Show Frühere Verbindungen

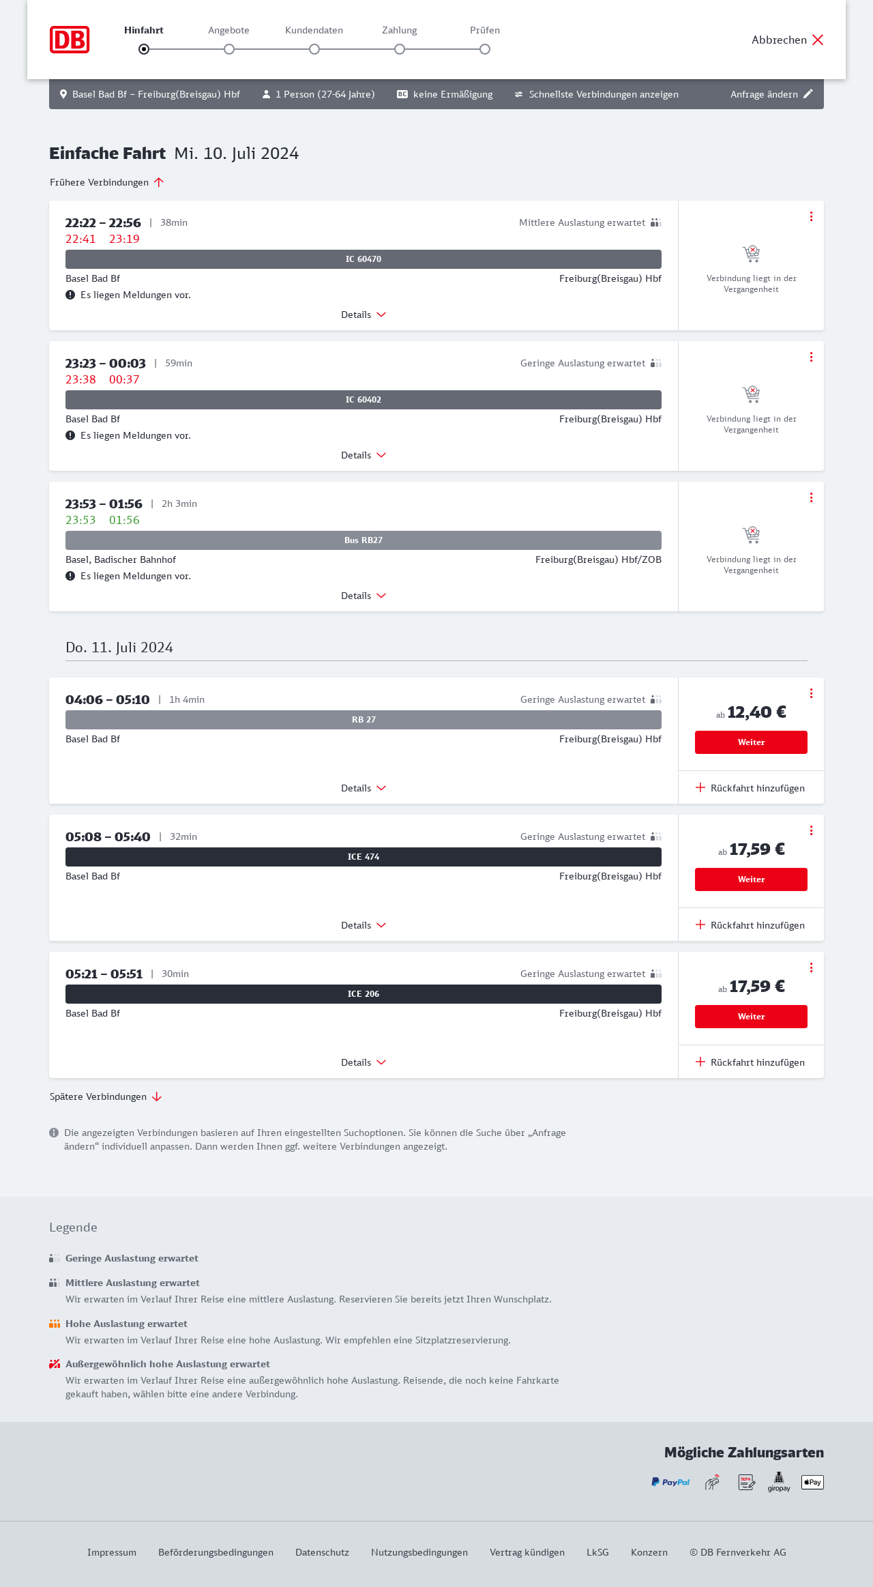pos(106,182)
